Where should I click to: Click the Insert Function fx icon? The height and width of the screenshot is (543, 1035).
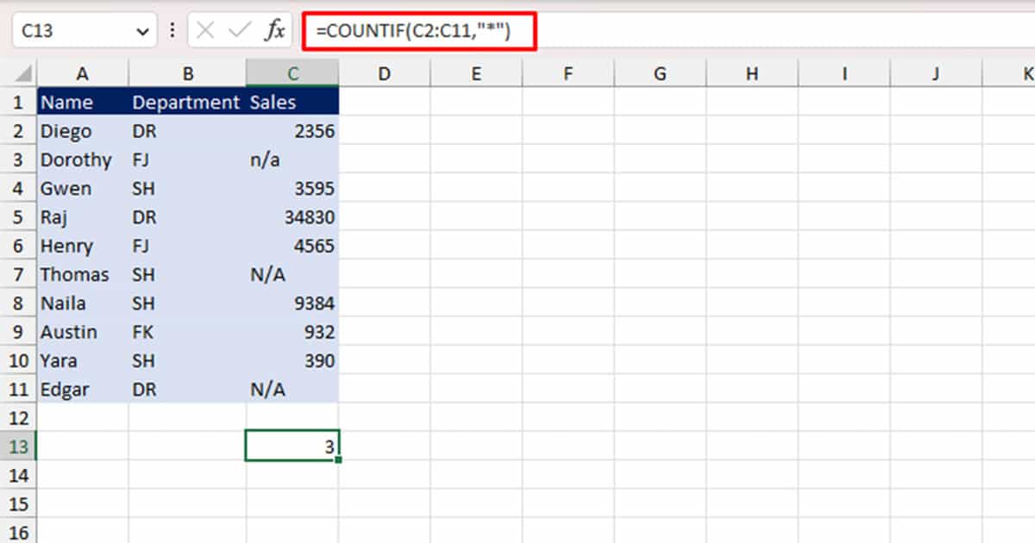pos(274,29)
